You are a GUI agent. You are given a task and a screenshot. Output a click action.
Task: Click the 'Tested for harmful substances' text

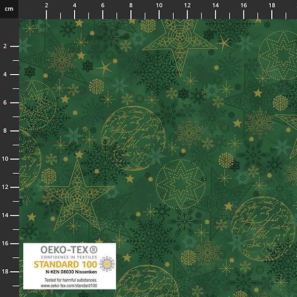69,281
